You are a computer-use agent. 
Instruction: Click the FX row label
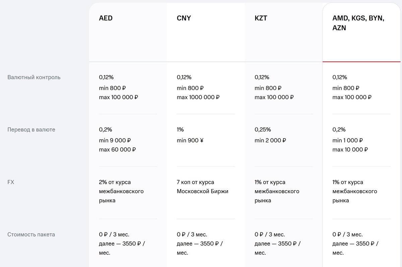tap(11, 182)
